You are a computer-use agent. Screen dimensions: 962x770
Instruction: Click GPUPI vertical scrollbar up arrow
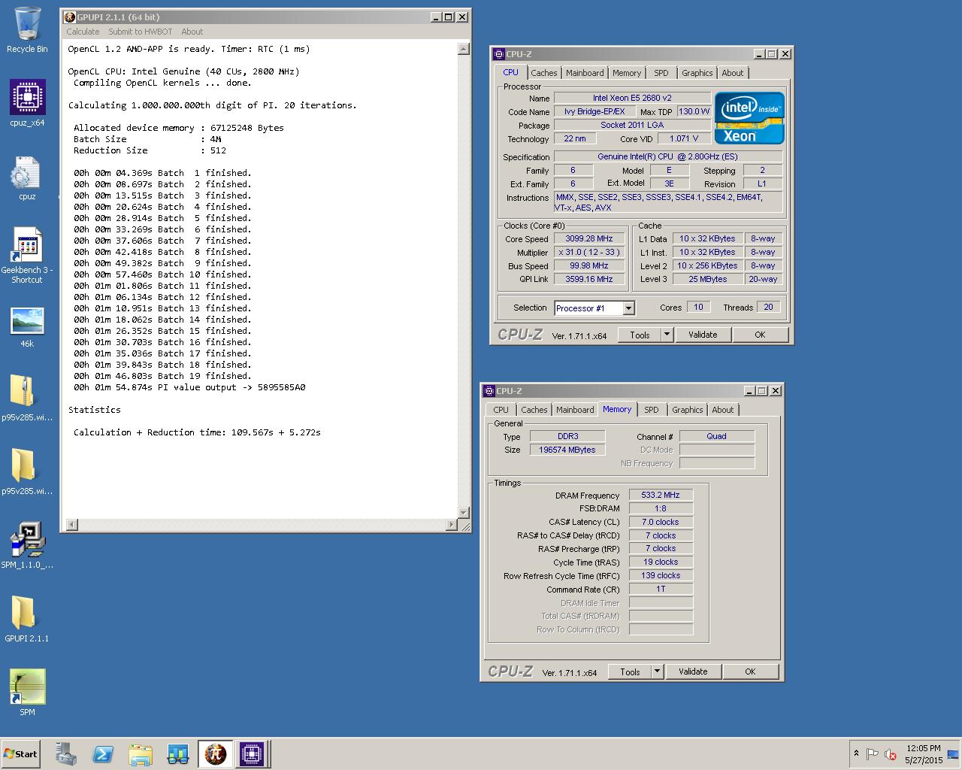click(463, 49)
